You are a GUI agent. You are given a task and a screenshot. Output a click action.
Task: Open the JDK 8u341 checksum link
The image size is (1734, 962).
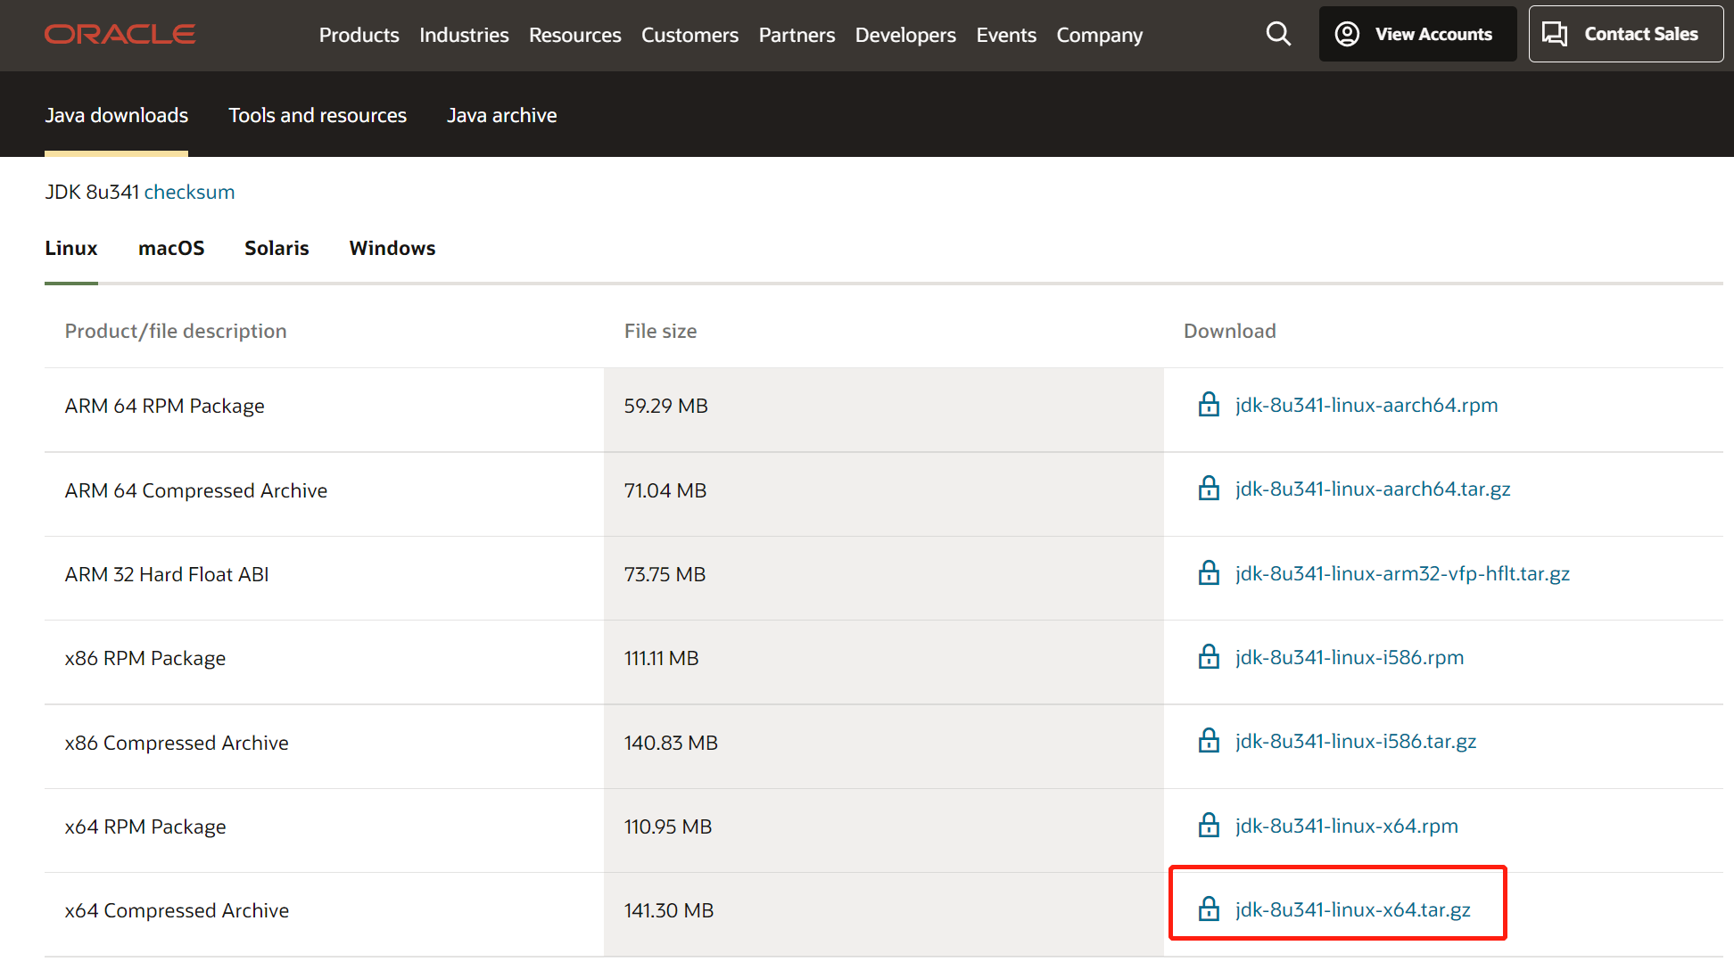pyautogui.click(x=189, y=192)
